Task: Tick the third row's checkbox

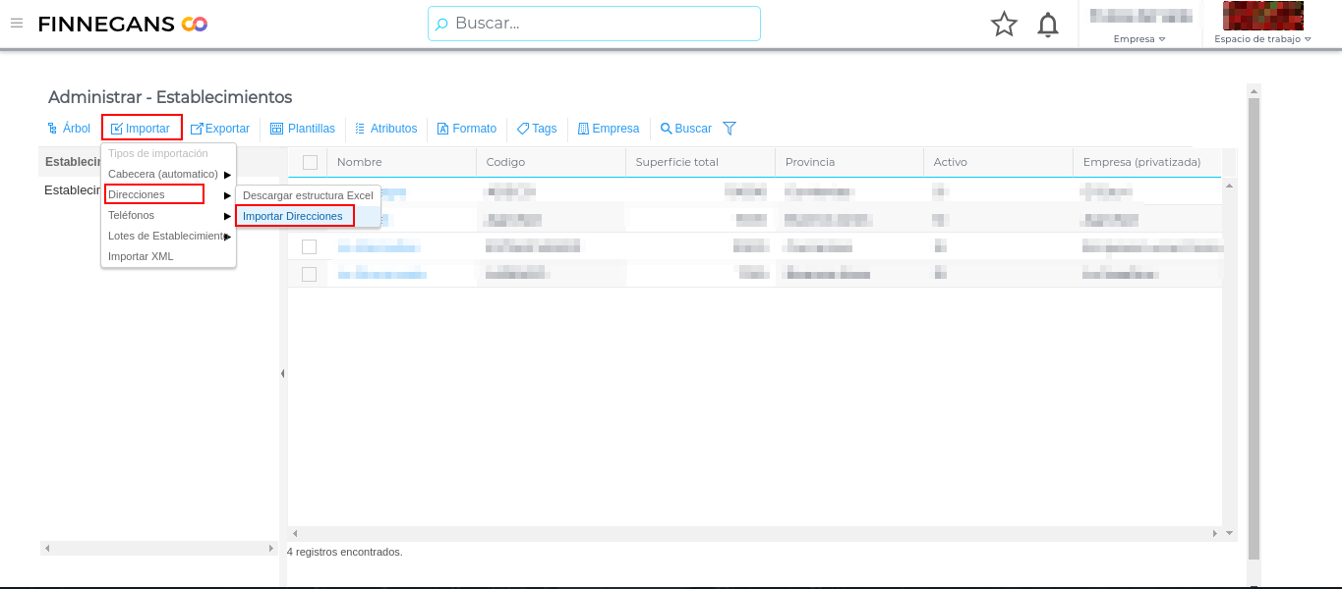Action: click(310, 246)
